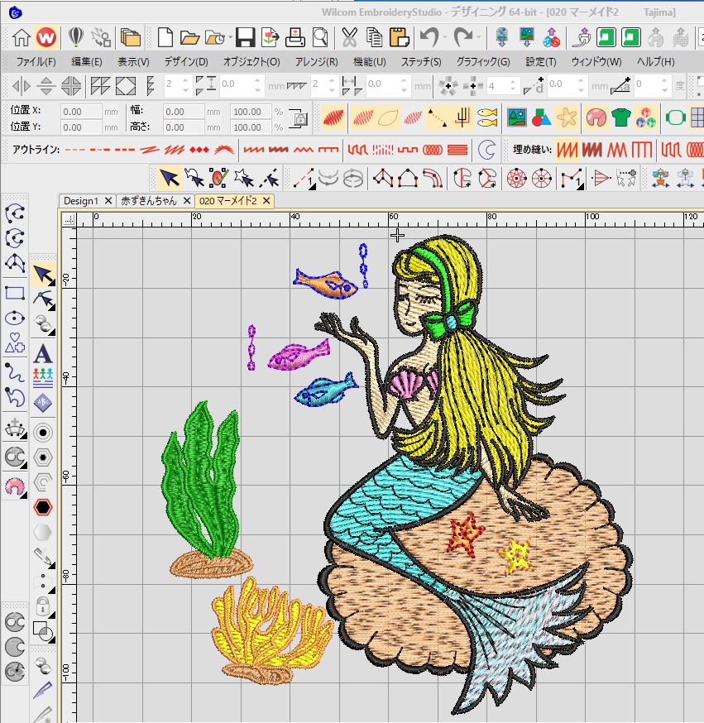Image resolution: width=704 pixels, height=723 pixels.
Task: Open the デザイン(D) menu
Action: pyautogui.click(x=186, y=61)
